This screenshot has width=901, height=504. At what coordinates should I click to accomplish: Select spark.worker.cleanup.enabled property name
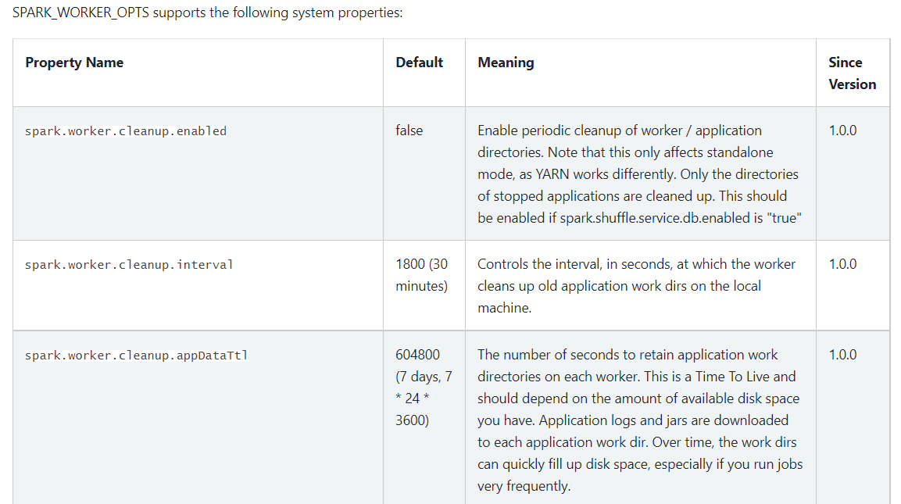tap(126, 131)
